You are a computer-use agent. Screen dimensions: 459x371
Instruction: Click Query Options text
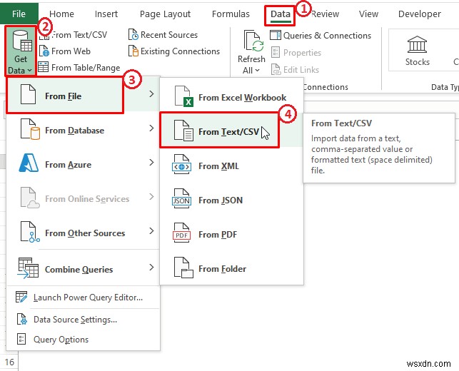click(x=61, y=340)
